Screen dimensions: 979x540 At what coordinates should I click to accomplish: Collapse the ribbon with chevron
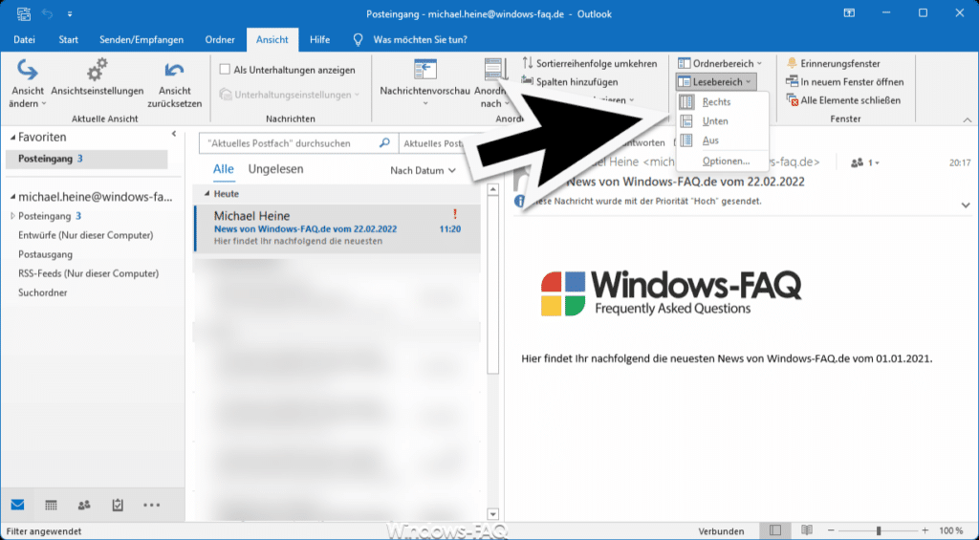(968, 119)
